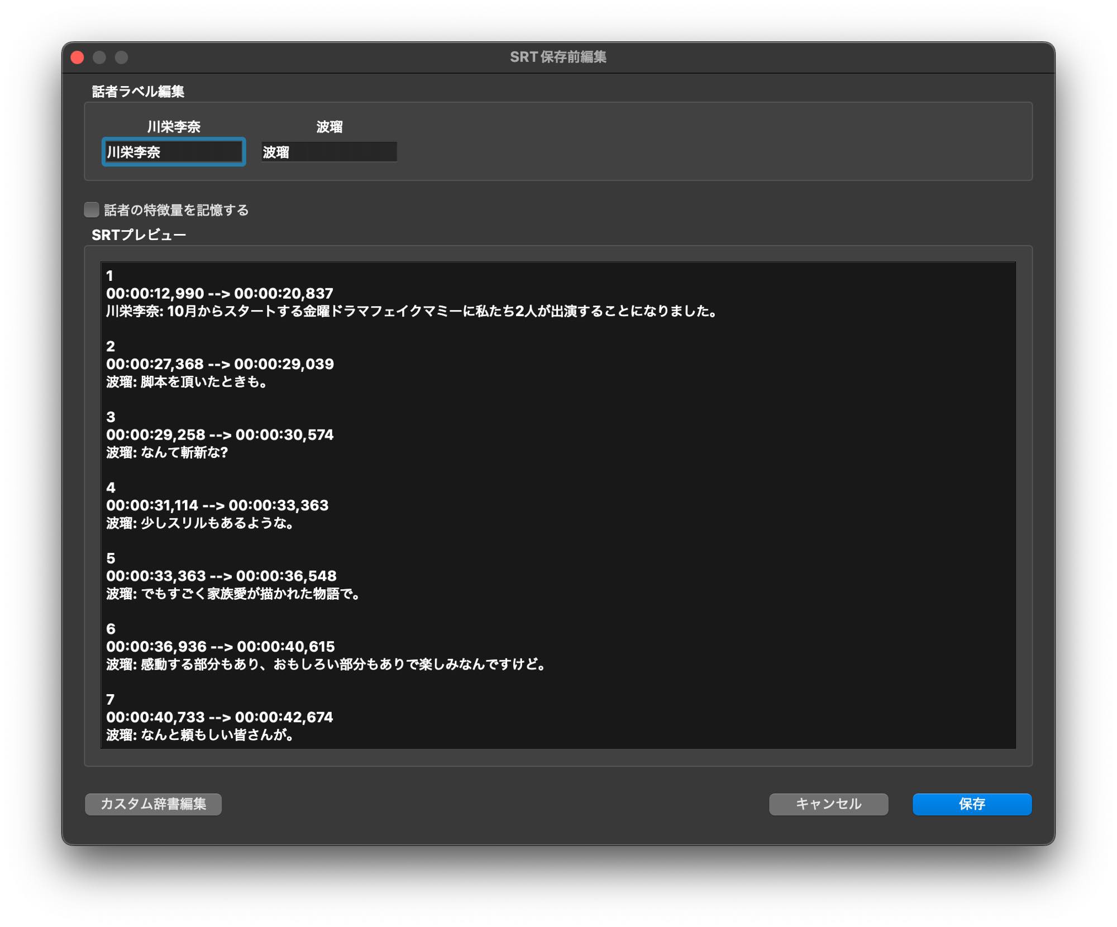The width and height of the screenshot is (1117, 927).
Task: Click the SRT保存前編集 title bar
Action: point(557,58)
